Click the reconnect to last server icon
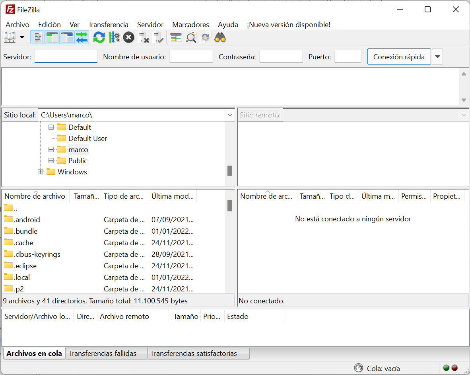 158,37
